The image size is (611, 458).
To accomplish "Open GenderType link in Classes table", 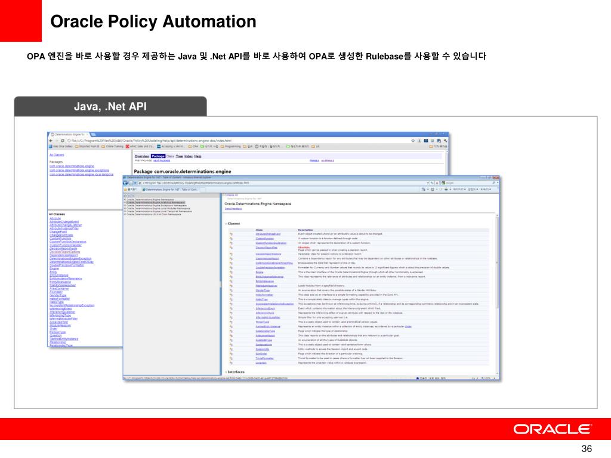I will (263, 290).
